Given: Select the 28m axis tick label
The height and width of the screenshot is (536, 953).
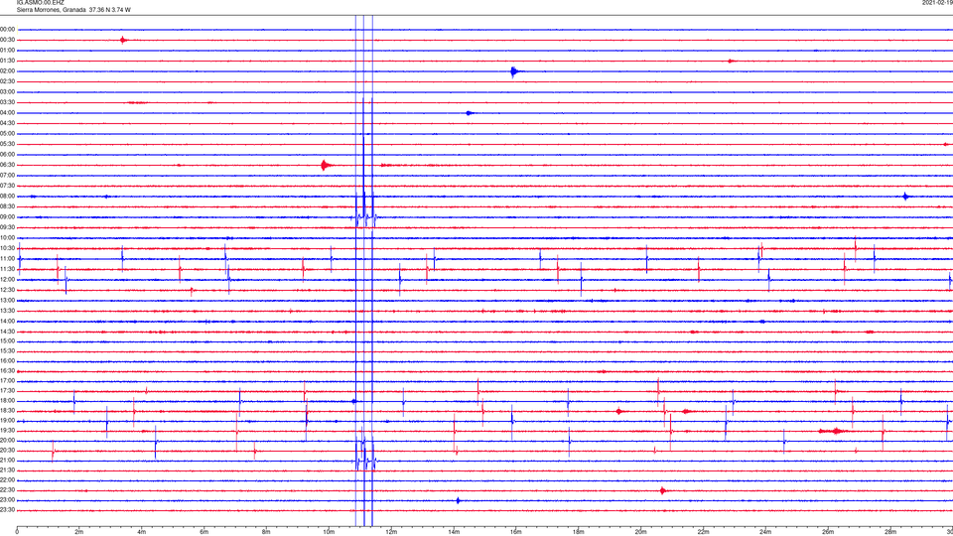Looking at the screenshot, I should pos(890,532).
